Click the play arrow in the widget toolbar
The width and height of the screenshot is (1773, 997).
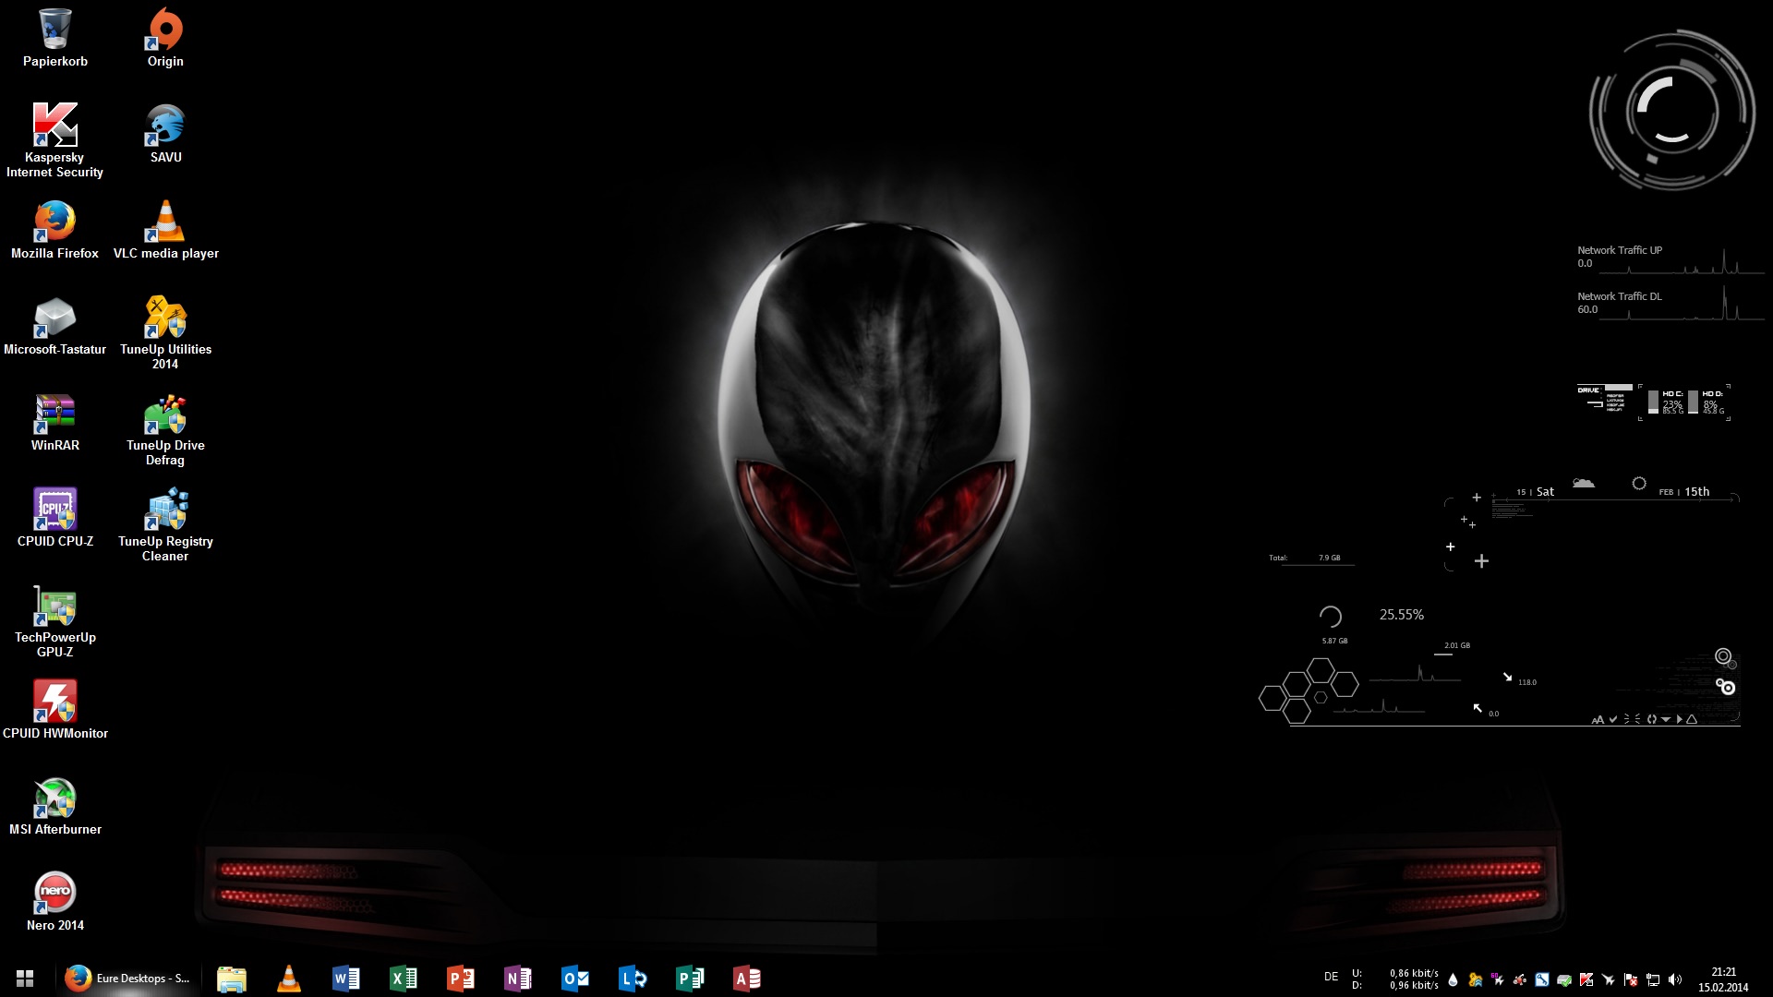point(1679,719)
